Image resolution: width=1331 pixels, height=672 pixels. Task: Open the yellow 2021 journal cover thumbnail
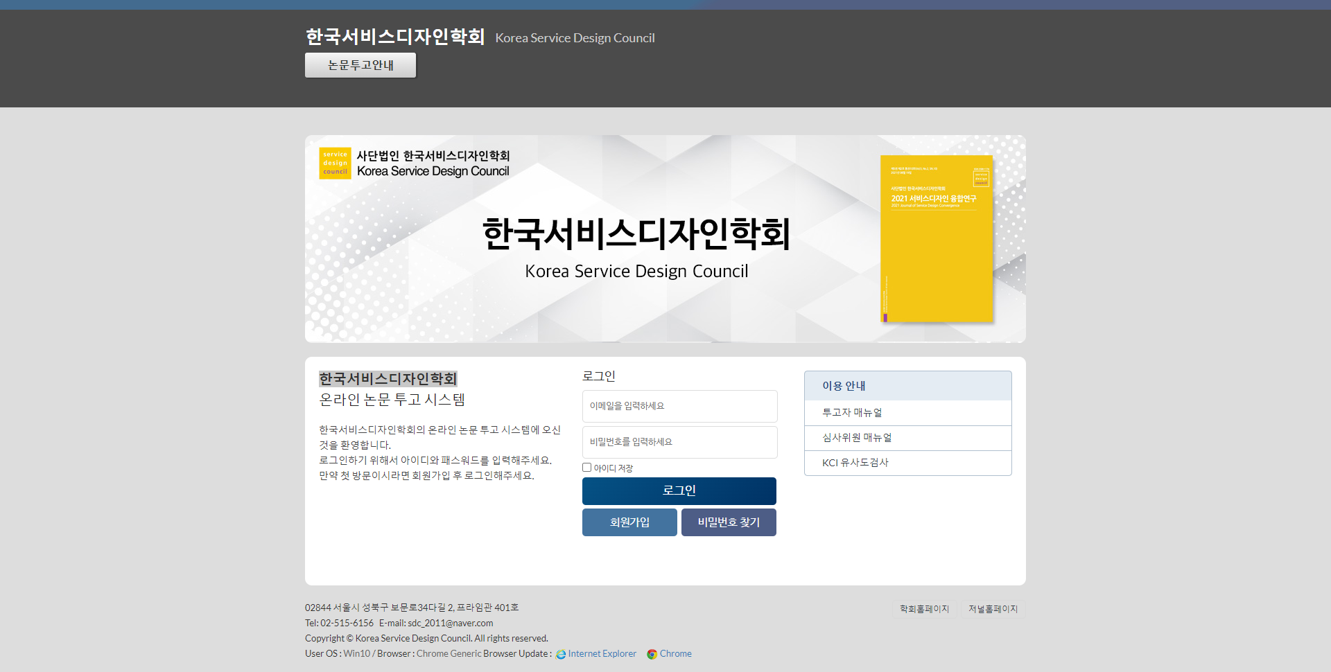point(937,239)
